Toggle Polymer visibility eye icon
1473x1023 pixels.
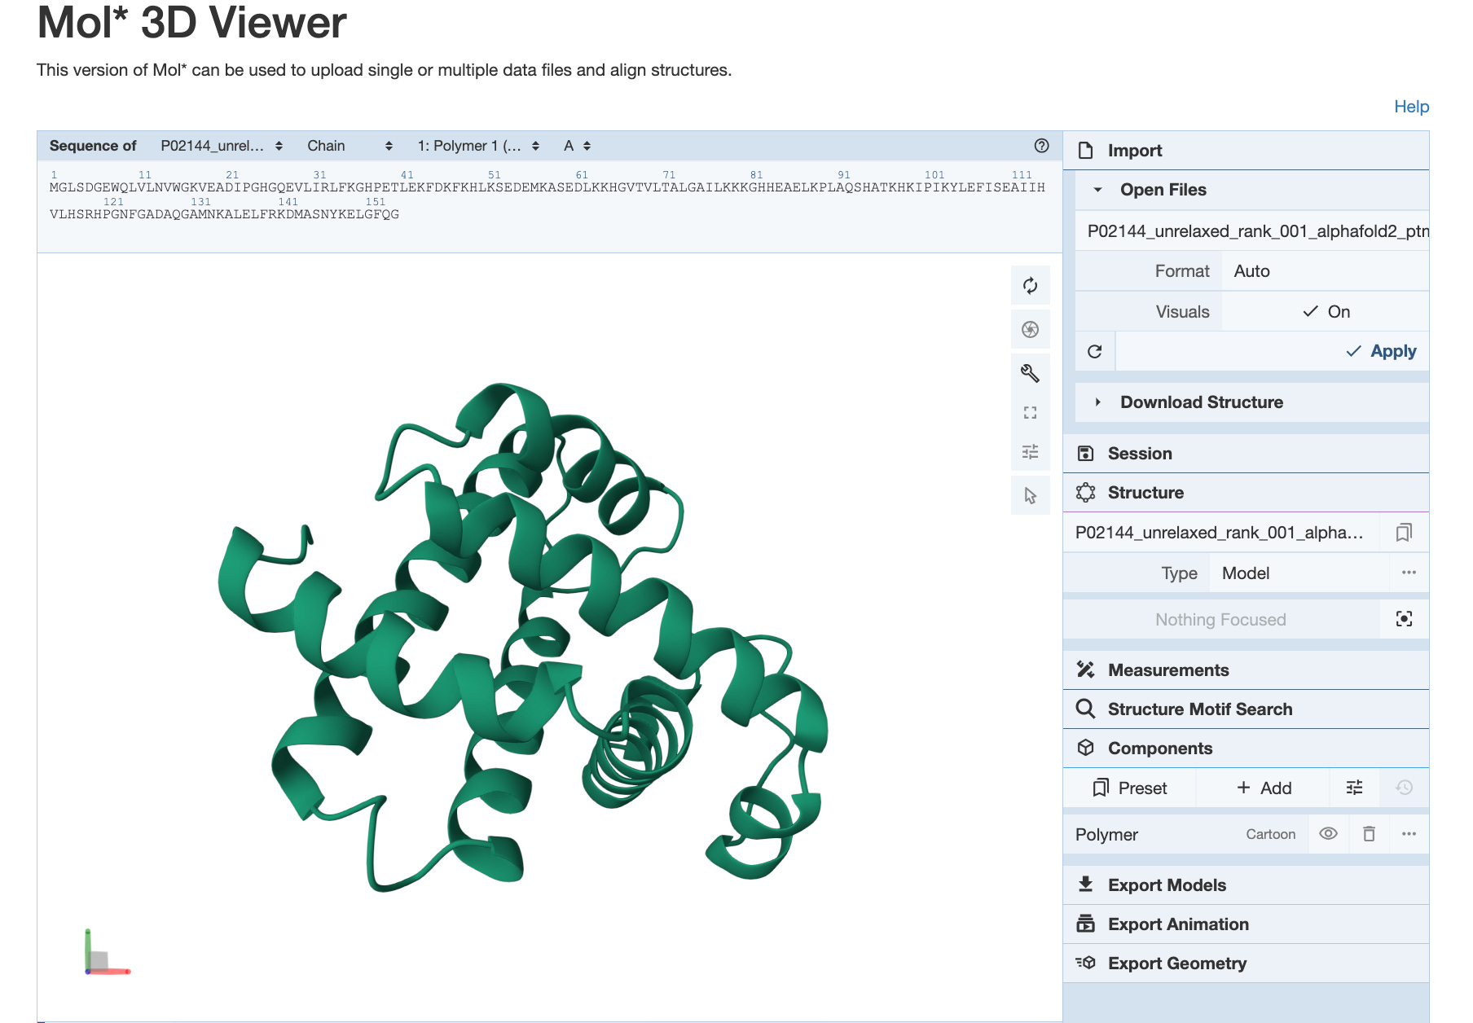1328,834
